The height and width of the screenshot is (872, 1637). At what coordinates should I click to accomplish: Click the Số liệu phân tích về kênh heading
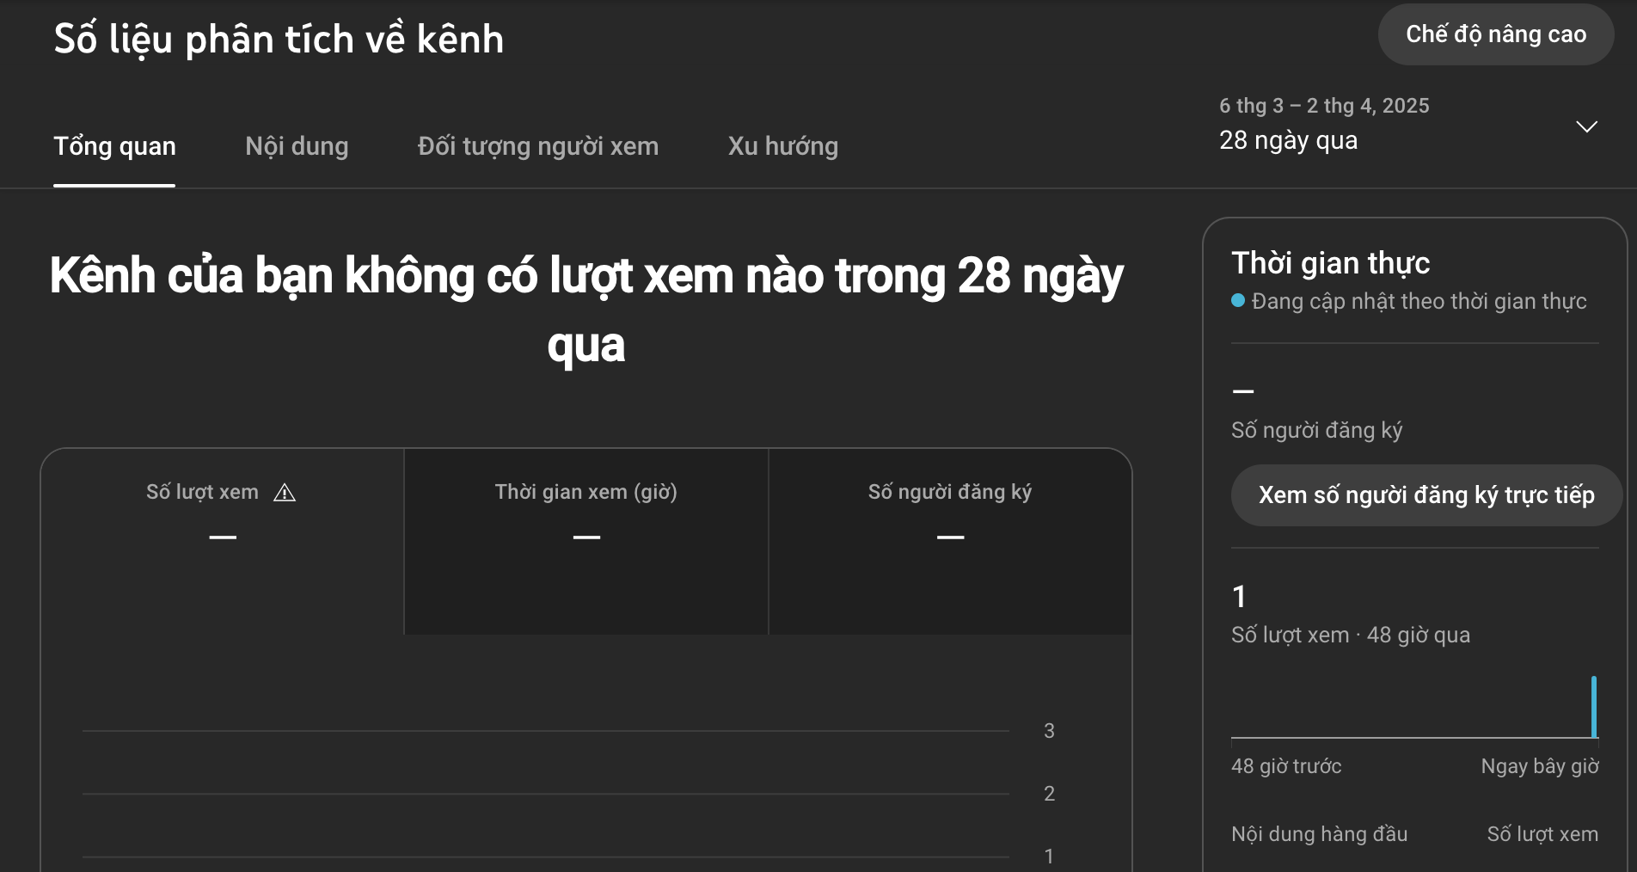(279, 38)
